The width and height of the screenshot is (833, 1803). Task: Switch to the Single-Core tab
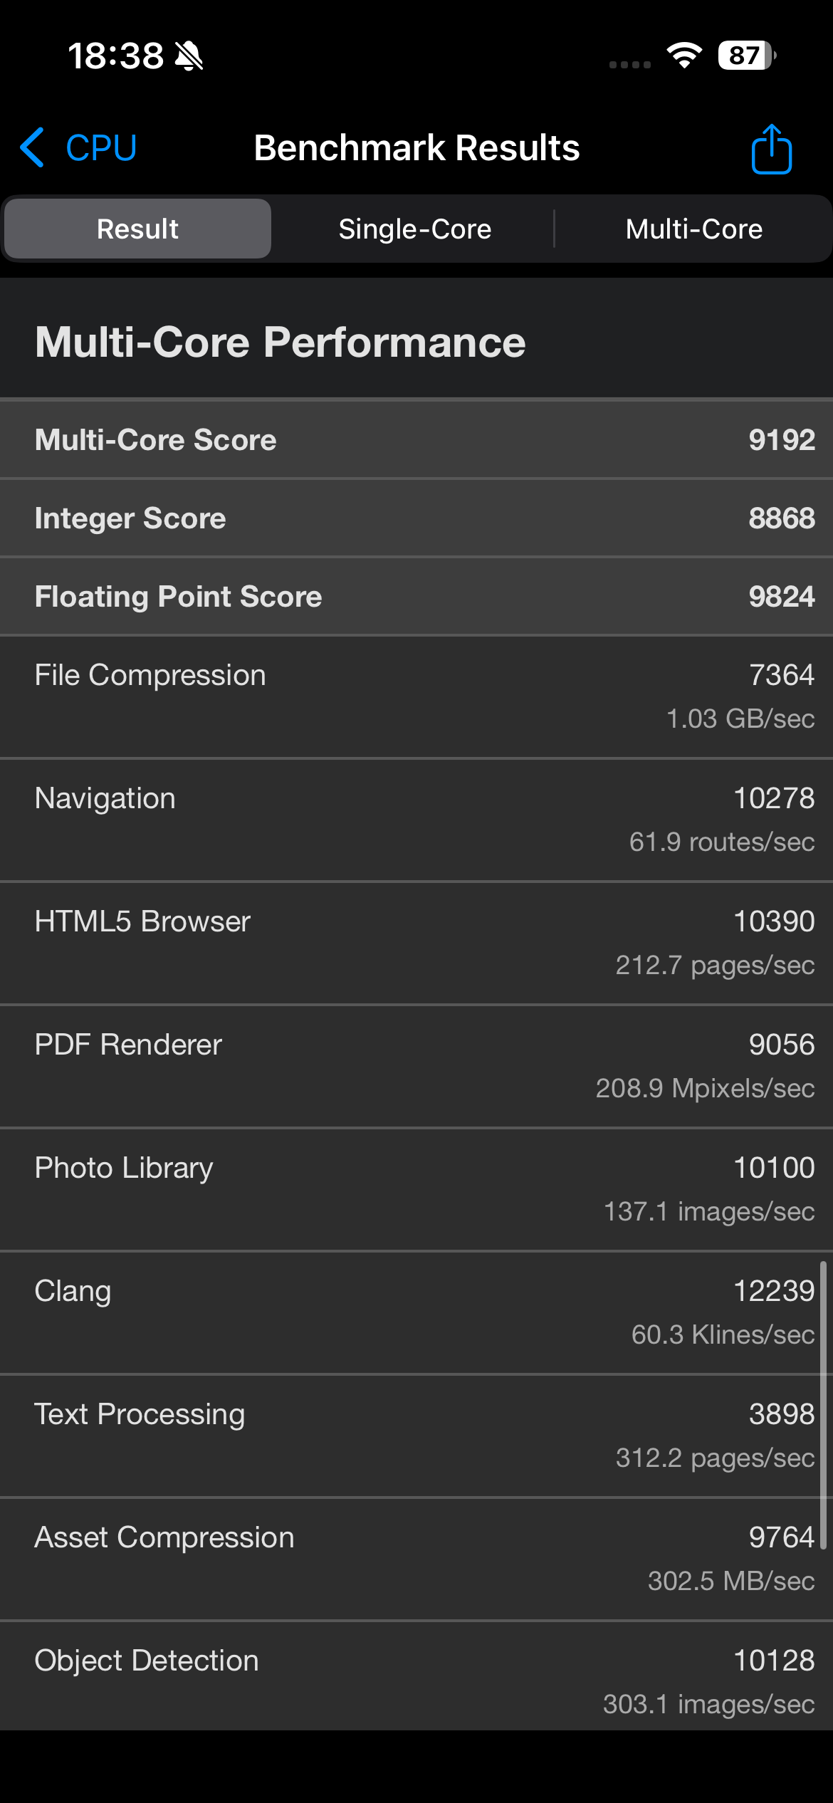(414, 229)
